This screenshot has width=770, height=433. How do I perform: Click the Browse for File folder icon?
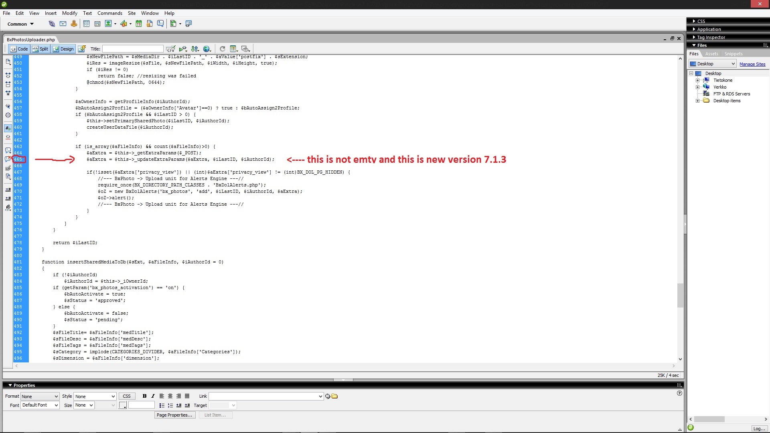click(335, 397)
